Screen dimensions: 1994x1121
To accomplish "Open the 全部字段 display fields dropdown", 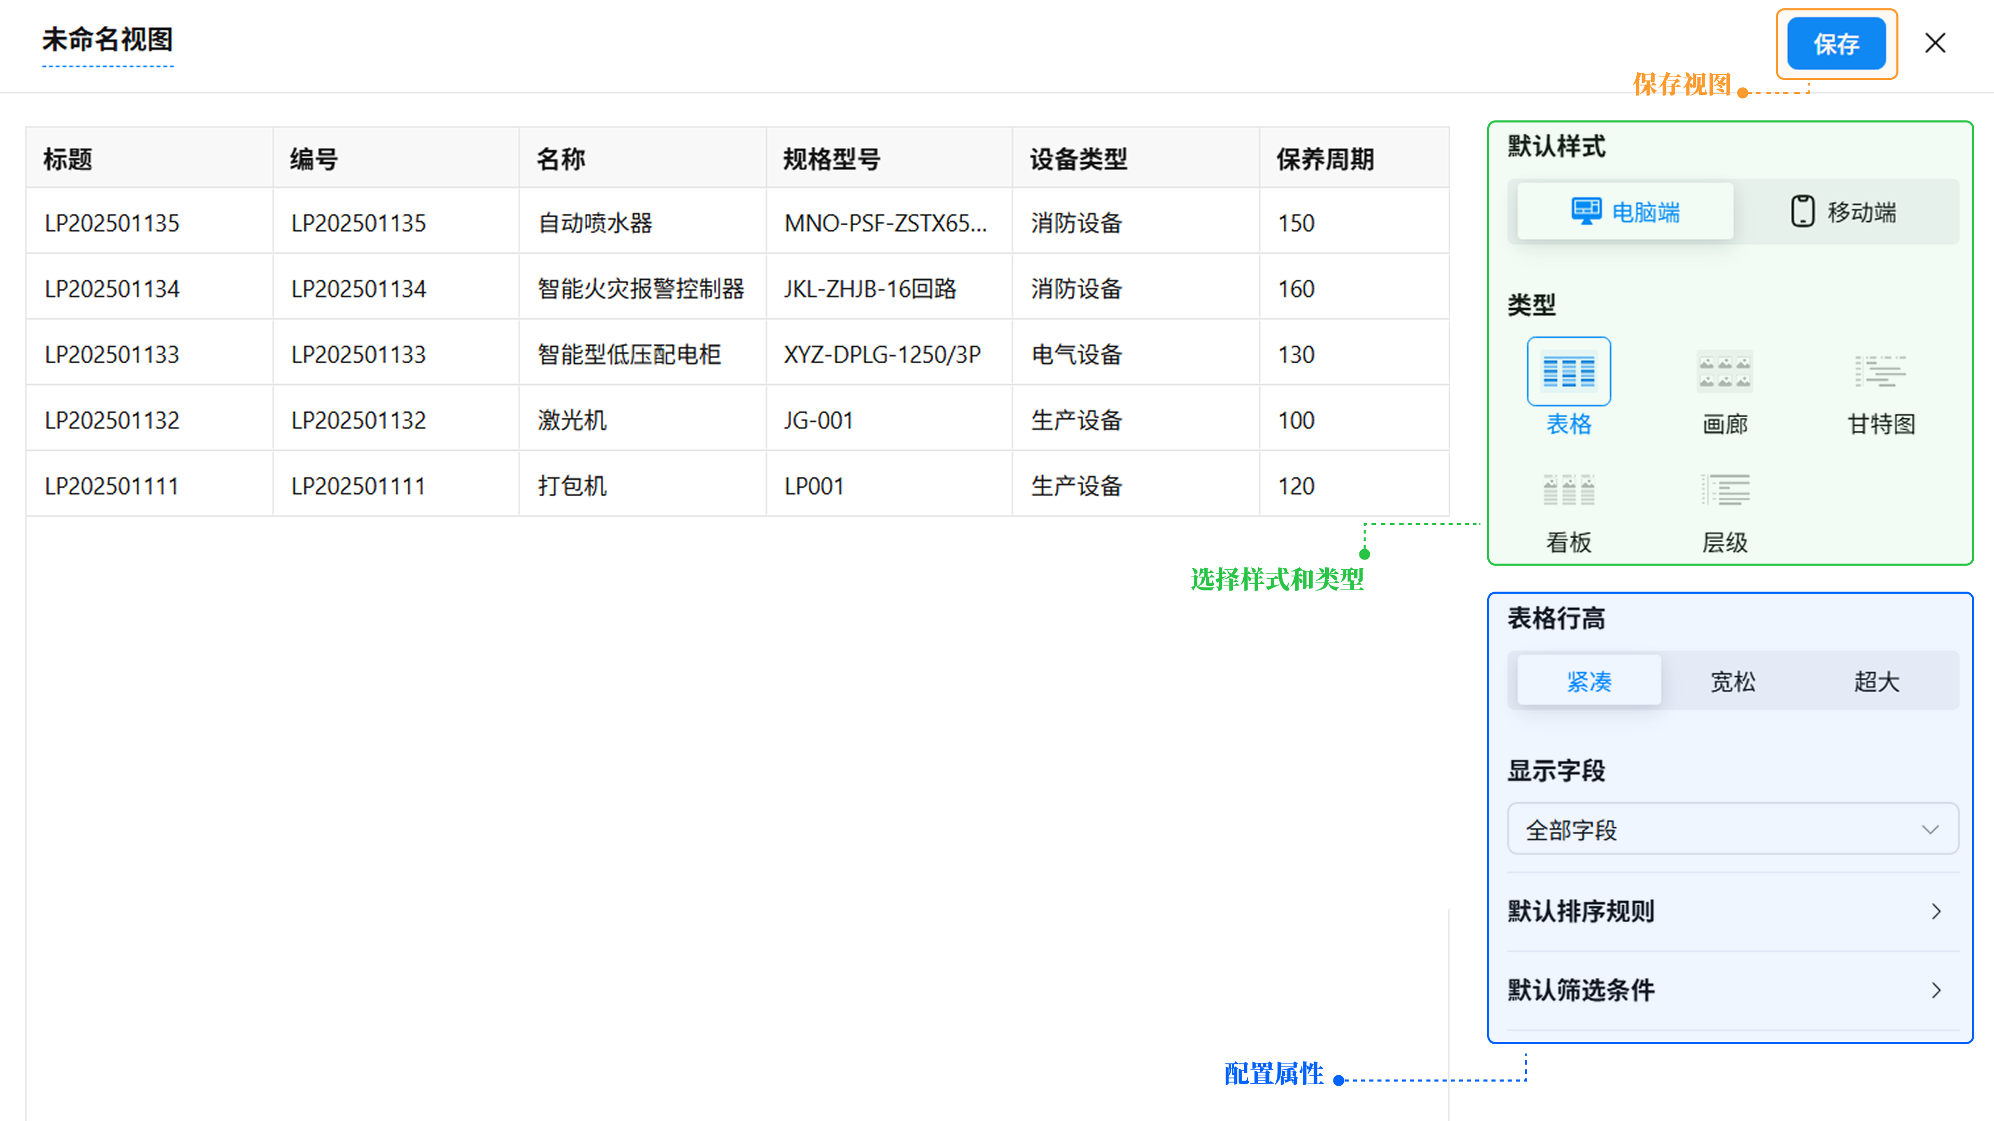I will click(x=1732, y=829).
